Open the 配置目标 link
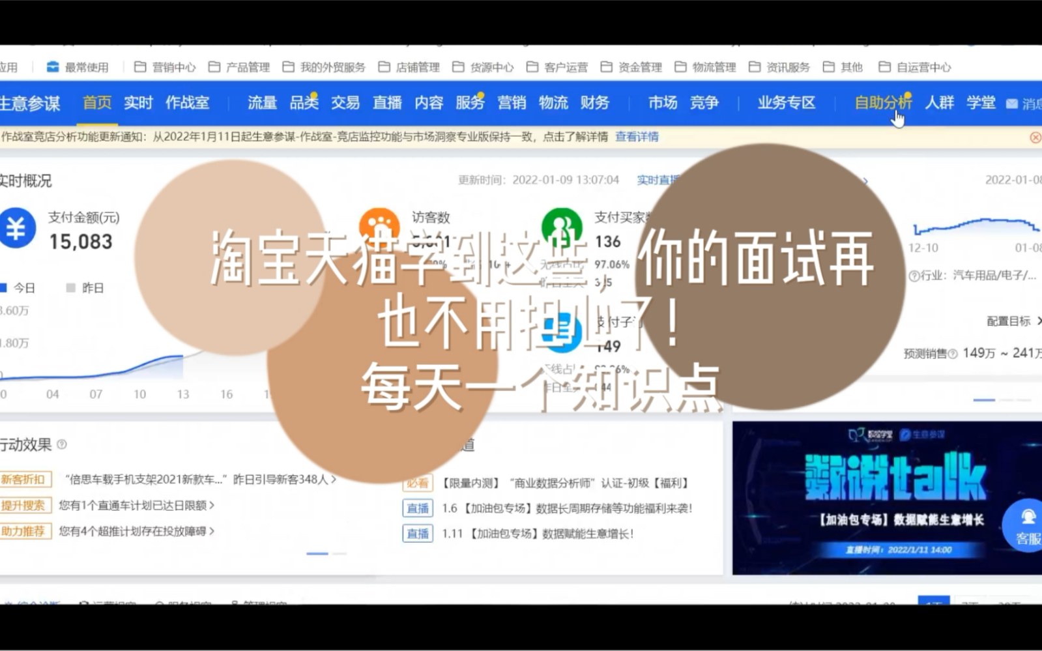The image size is (1042, 651). click(1014, 321)
